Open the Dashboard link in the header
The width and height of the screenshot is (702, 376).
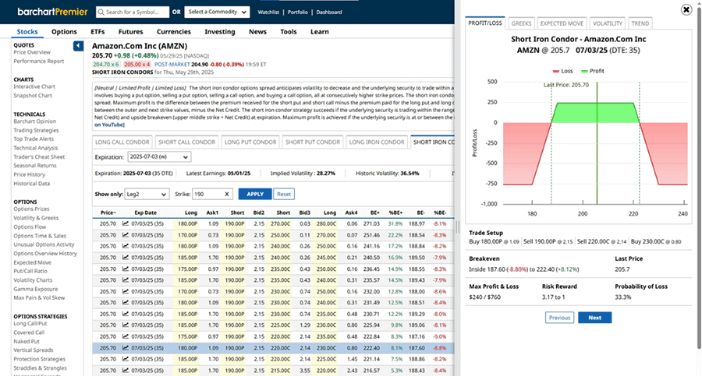pos(329,12)
